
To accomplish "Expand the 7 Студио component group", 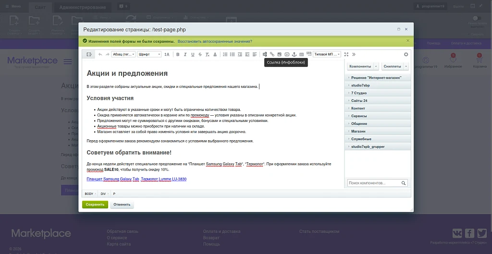I will [x=378, y=93].
